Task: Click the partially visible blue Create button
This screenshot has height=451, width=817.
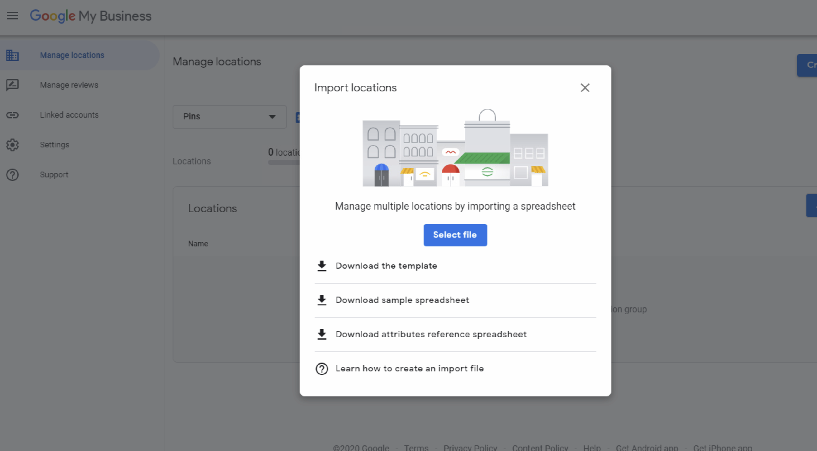Action: click(x=807, y=65)
